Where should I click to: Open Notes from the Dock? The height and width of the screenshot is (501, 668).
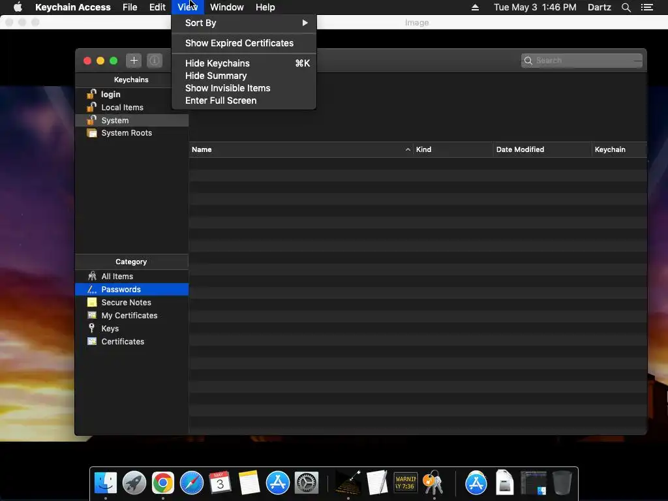click(x=249, y=483)
